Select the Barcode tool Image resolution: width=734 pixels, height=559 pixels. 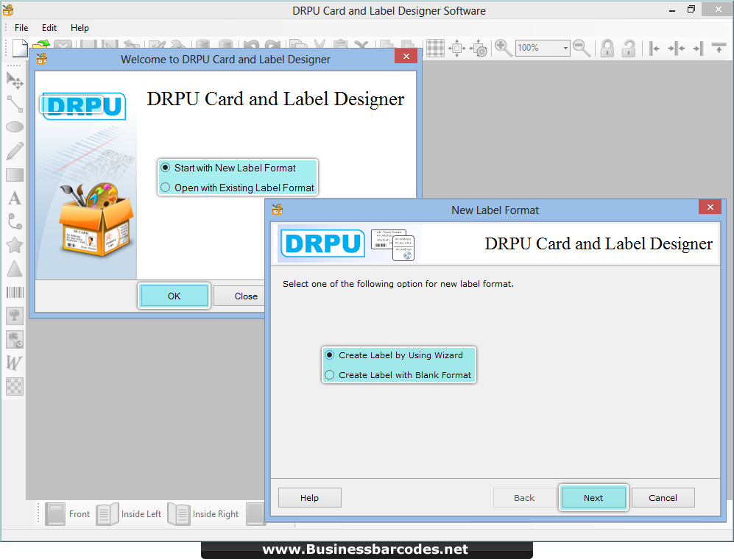coord(15,293)
